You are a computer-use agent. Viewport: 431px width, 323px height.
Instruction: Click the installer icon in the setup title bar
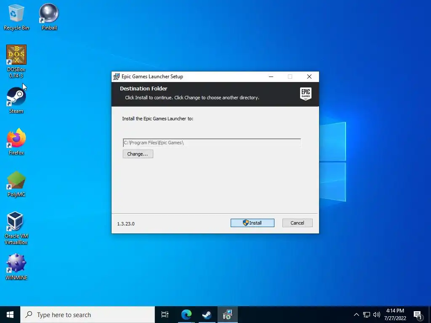[x=116, y=77]
